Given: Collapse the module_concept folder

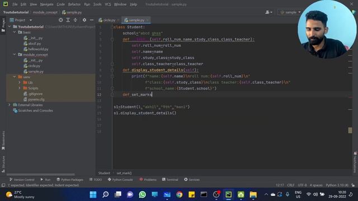Looking at the screenshot, I should point(15,55).
